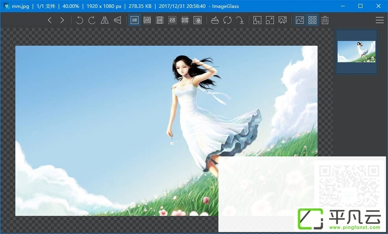
Task: Click the ImageGlass app icon in title bar
Action: click(7, 6)
